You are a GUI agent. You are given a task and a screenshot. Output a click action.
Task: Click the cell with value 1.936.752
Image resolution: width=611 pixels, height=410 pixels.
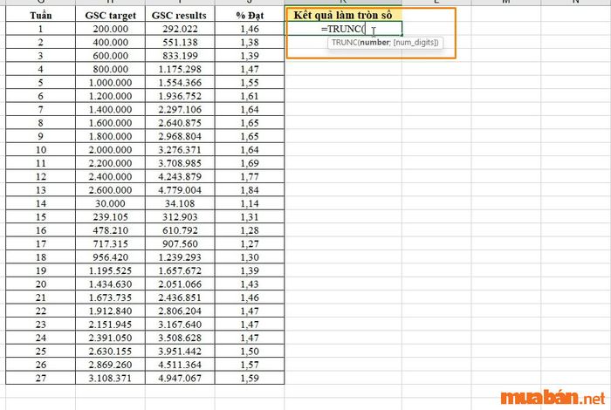(180, 96)
